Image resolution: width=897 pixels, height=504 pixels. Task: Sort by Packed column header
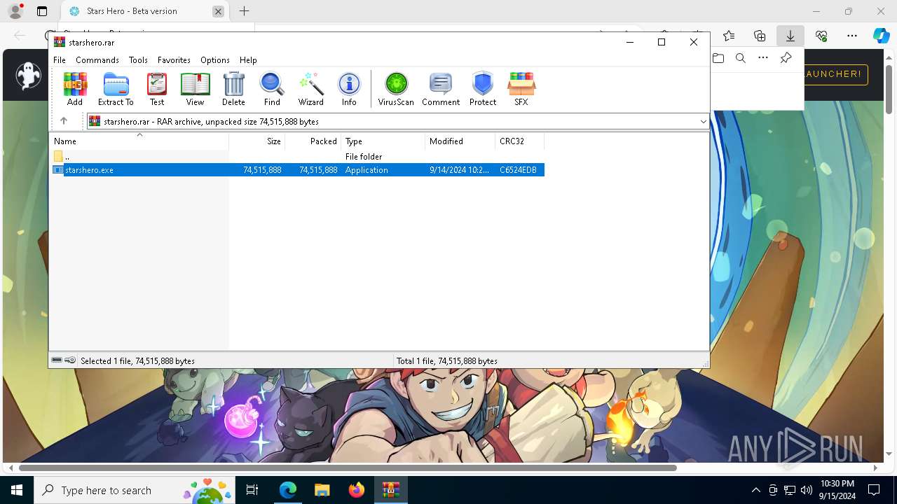(x=313, y=141)
